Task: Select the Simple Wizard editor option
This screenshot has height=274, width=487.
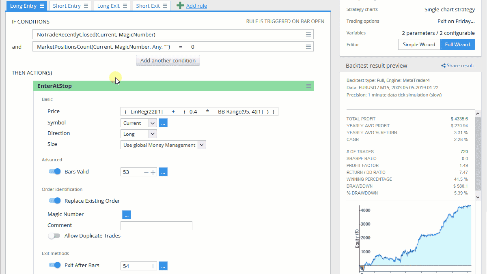Action: click(x=419, y=45)
